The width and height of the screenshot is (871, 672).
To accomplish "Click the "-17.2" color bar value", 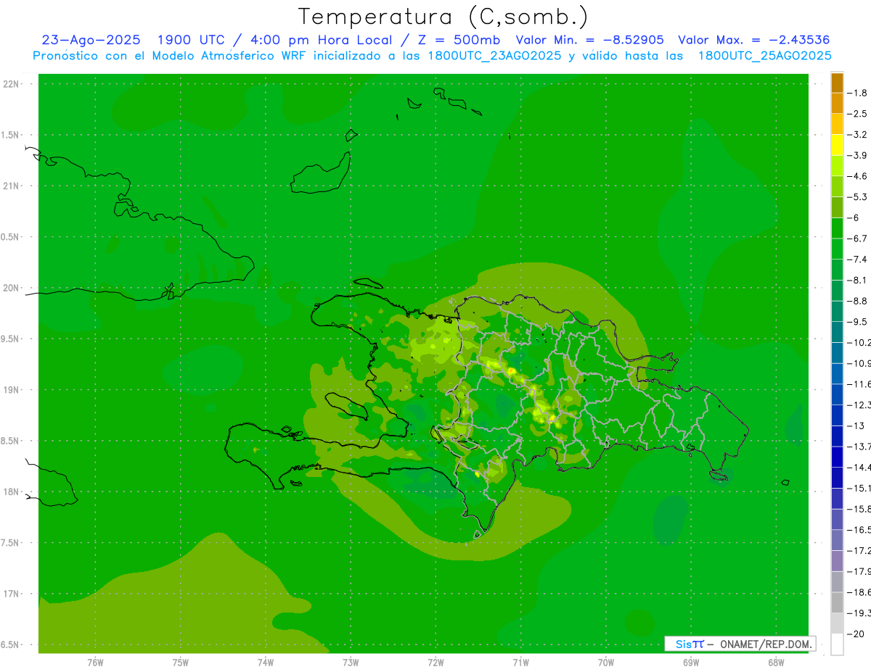I will click(x=859, y=550).
